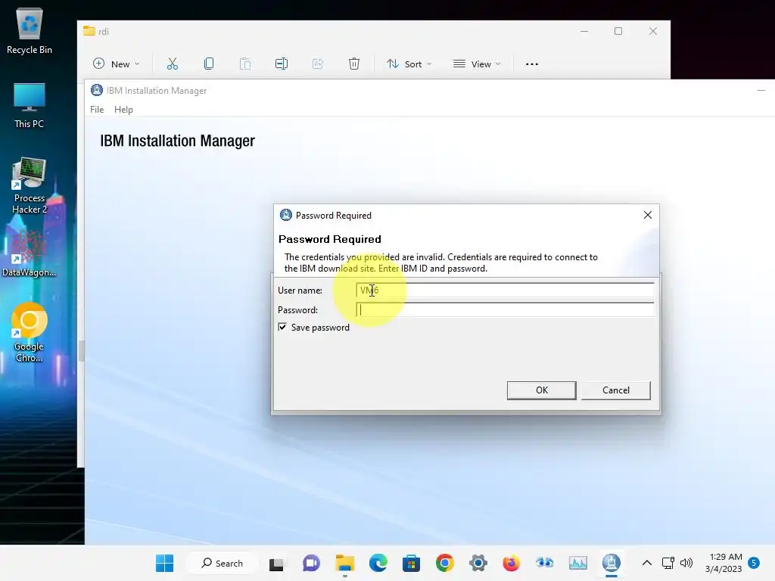
Task: Minimize the rdi File Explorer window
Action: [x=584, y=31]
